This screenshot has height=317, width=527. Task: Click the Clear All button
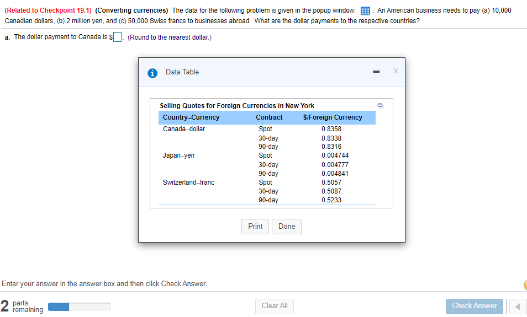275,306
